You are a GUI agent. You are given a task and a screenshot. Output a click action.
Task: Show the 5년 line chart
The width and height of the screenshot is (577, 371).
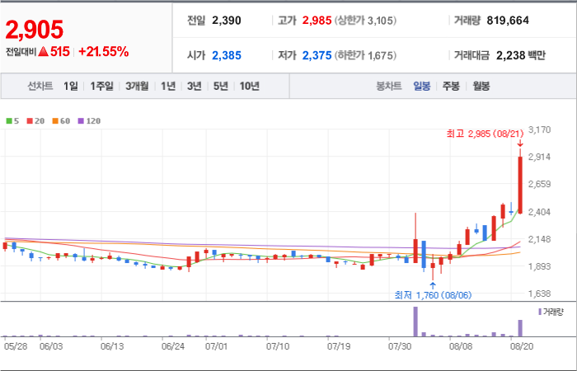(221, 86)
